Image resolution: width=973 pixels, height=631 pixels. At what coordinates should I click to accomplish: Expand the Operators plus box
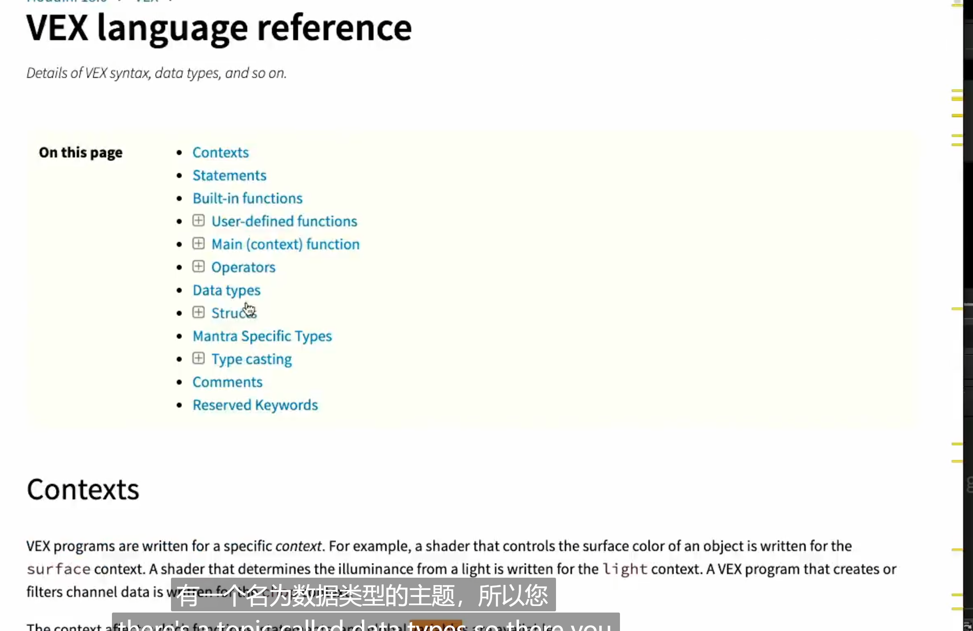pyautogui.click(x=198, y=267)
